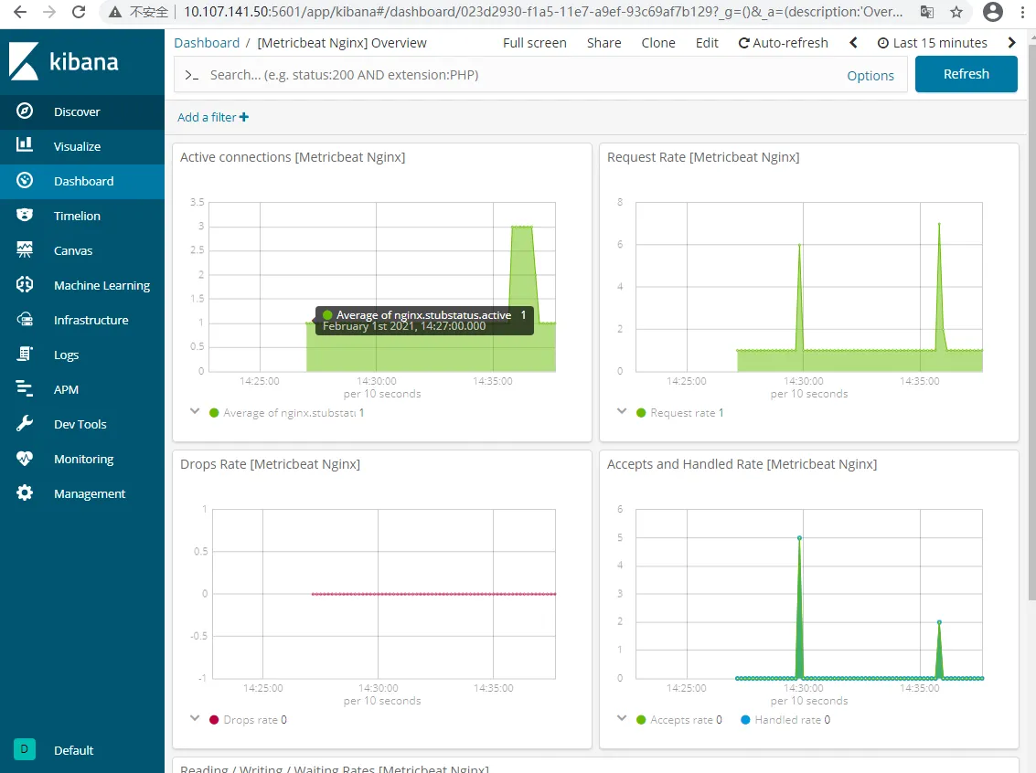This screenshot has width=1036, height=773.
Task: Click the Timelion icon in sidebar
Action: (25, 216)
